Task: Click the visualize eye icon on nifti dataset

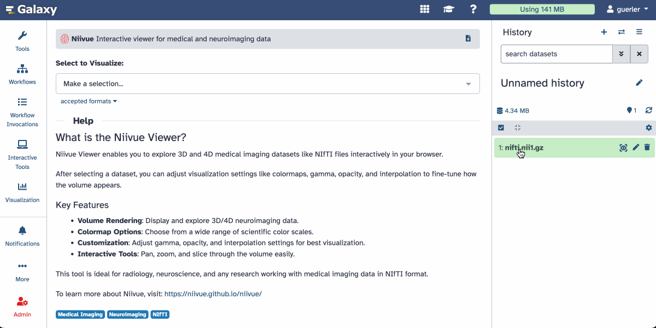Action: pos(623,148)
